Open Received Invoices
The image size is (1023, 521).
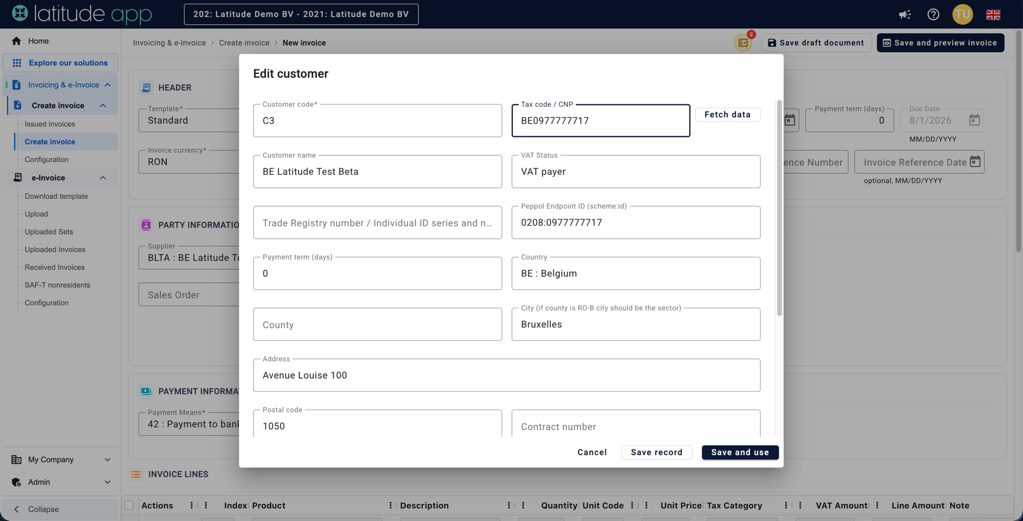pyautogui.click(x=54, y=267)
